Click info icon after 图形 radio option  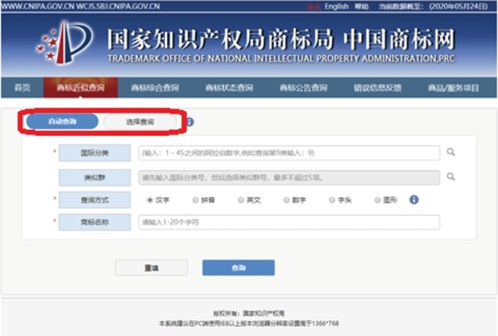pos(414,200)
